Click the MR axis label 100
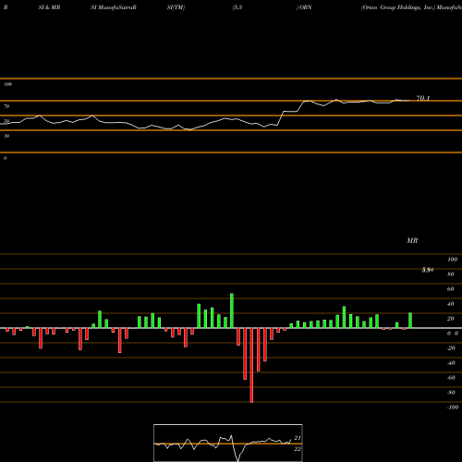Screen dimensions: 462x462 (452, 260)
